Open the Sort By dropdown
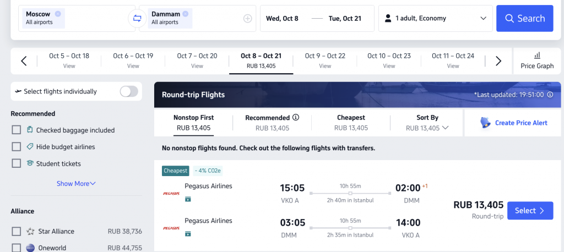564x252 pixels. point(427,123)
